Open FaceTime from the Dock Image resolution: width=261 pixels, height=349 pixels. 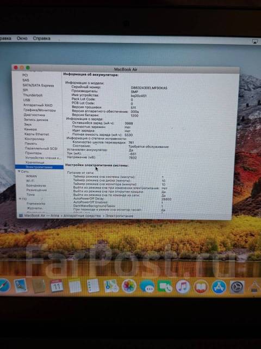pos(164,286)
